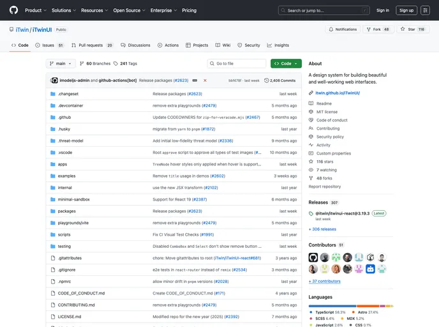Click the tag icon beside latest release

[311, 213]
